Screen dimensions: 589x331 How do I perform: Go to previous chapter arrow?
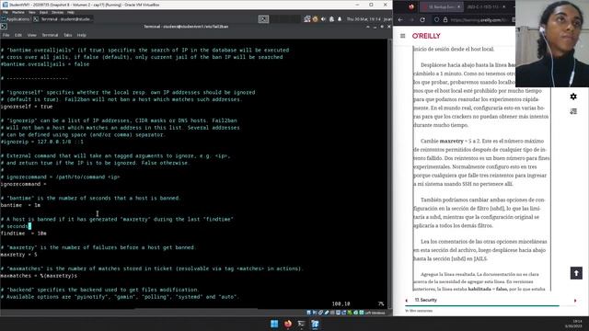[x=406, y=301]
